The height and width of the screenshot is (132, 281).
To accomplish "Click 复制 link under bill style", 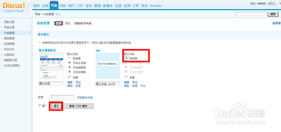I will tap(126, 86).
